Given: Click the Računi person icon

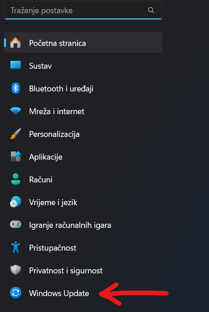Looking at the screenshot, I should (x=15, y=179).
